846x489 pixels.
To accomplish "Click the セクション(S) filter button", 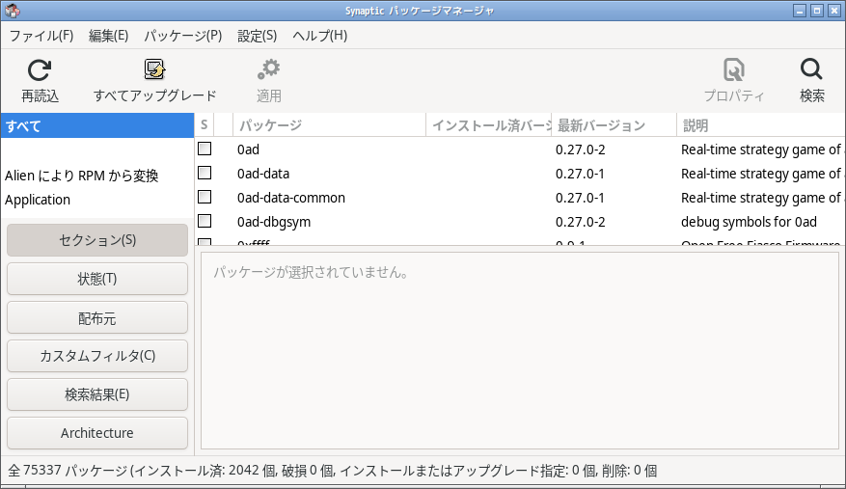I will [x=97, y=240].
